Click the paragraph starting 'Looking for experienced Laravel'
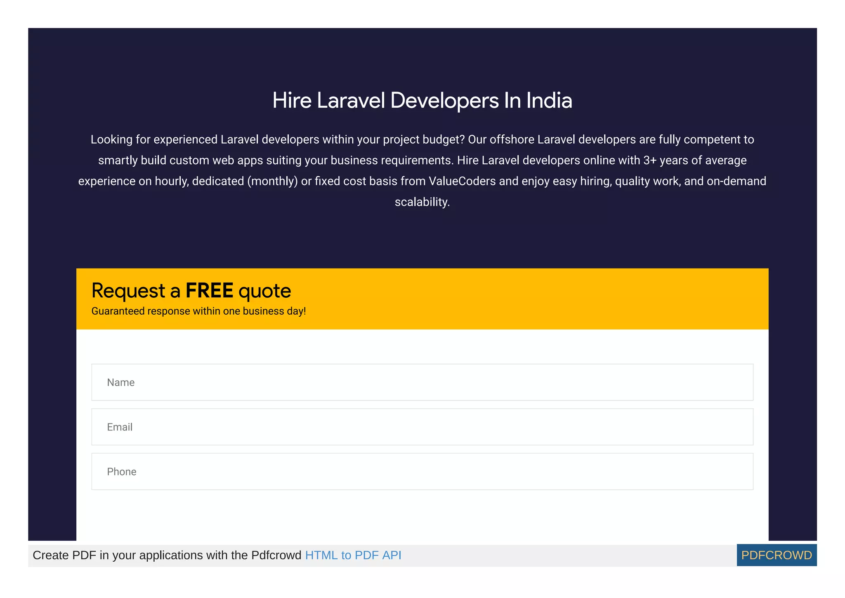845x598 pixels. click(422, 170)
